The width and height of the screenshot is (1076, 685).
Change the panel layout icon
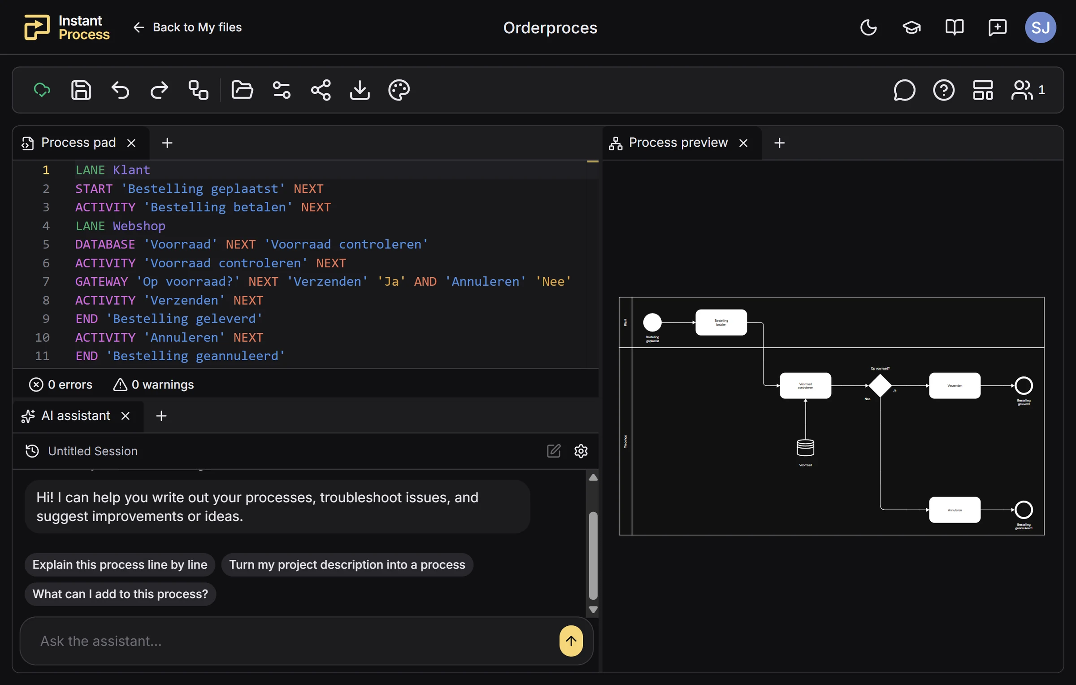(983, 90)
